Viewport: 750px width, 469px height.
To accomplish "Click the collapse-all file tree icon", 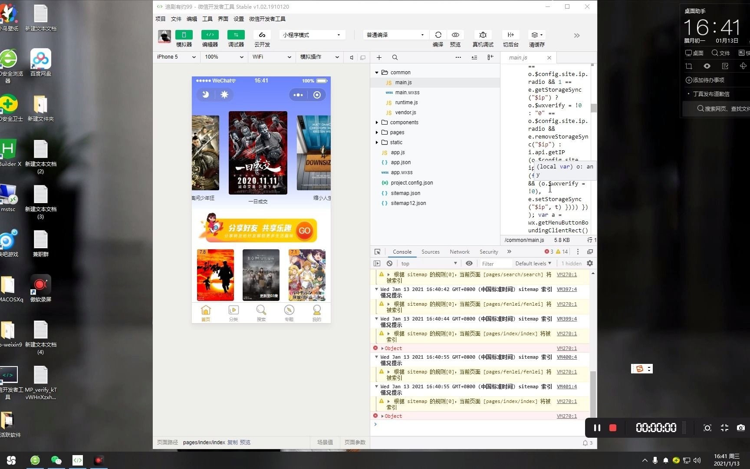I will click(x=474, y=57).
